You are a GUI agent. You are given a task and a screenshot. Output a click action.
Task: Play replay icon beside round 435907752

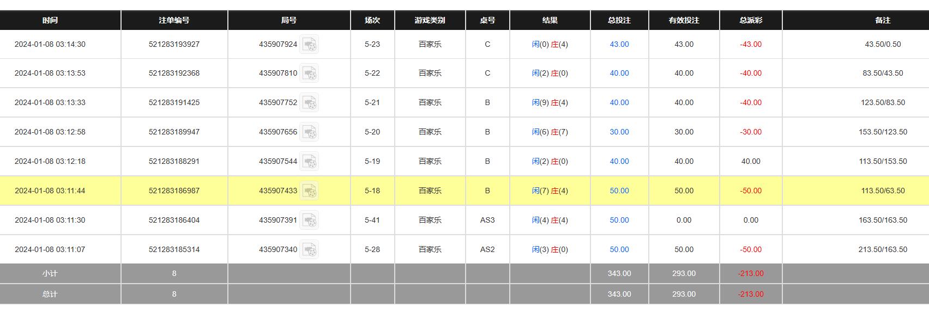pos(309,102)
